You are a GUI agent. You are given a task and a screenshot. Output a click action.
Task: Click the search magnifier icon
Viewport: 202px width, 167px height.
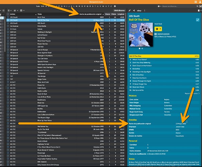coord(197,6)
